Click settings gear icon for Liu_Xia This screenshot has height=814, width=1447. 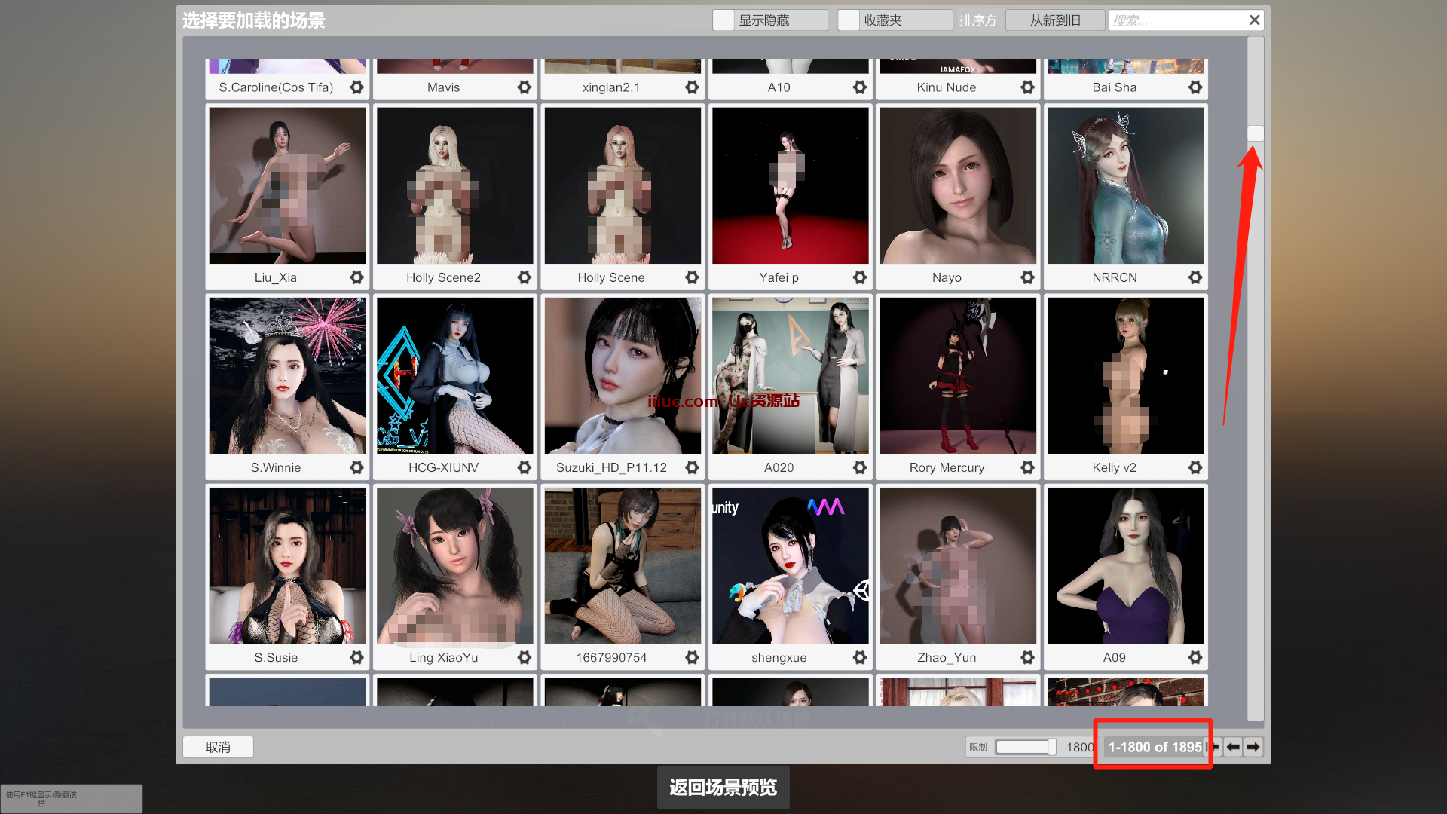click(356, 277)
